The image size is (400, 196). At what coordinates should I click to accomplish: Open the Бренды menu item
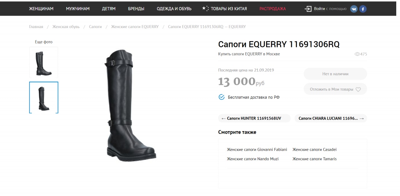(x=136, y=9)
